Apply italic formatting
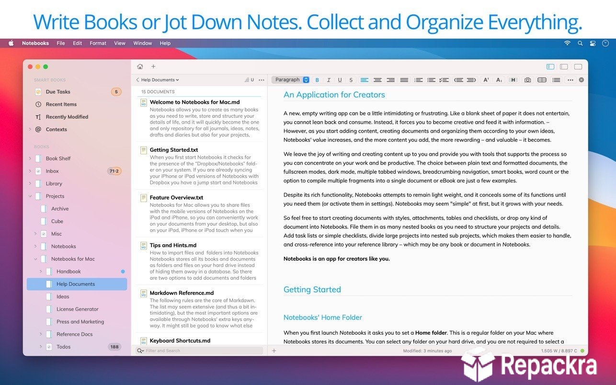616x385 pixels. point(328,80)
